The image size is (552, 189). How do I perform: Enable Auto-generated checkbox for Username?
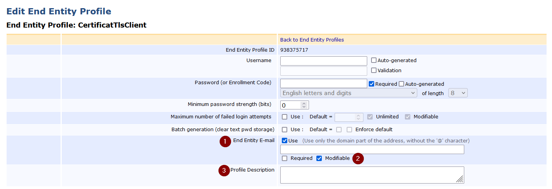(374, 61)
